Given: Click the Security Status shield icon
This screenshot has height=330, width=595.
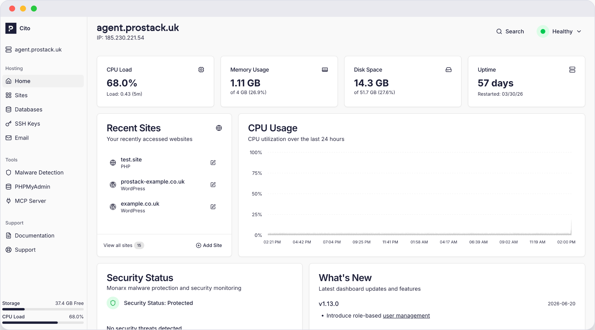Looking at the screenshot, I should click(x=113, y=303).
